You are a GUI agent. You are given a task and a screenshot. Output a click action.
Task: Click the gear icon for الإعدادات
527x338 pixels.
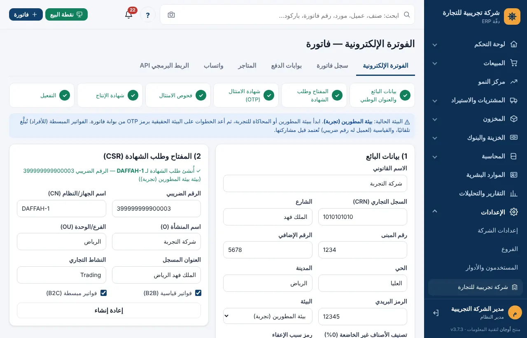click(x=513, y=212)
